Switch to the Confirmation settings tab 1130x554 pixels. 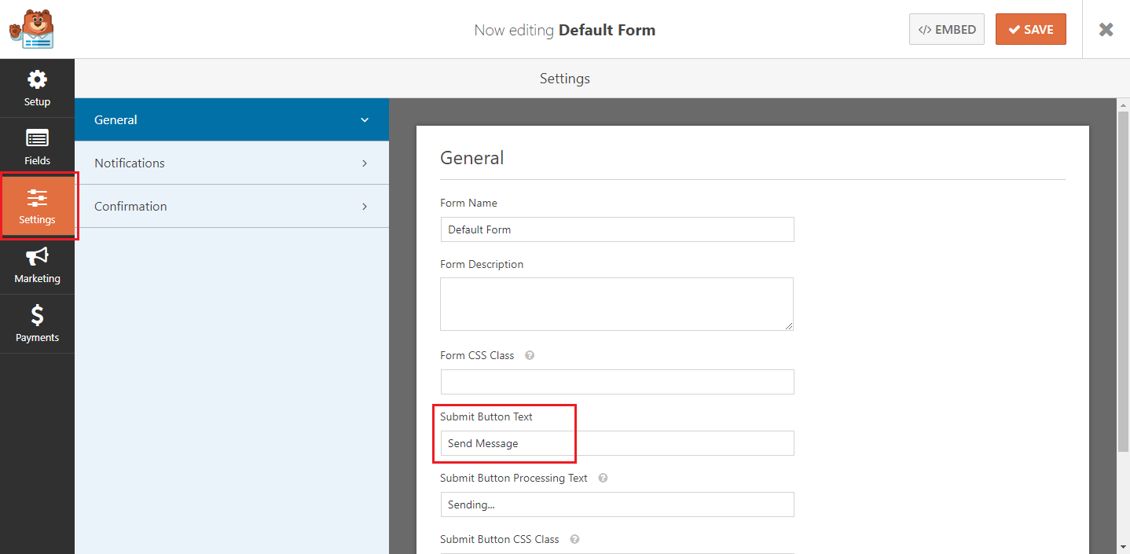pos(130,206)
